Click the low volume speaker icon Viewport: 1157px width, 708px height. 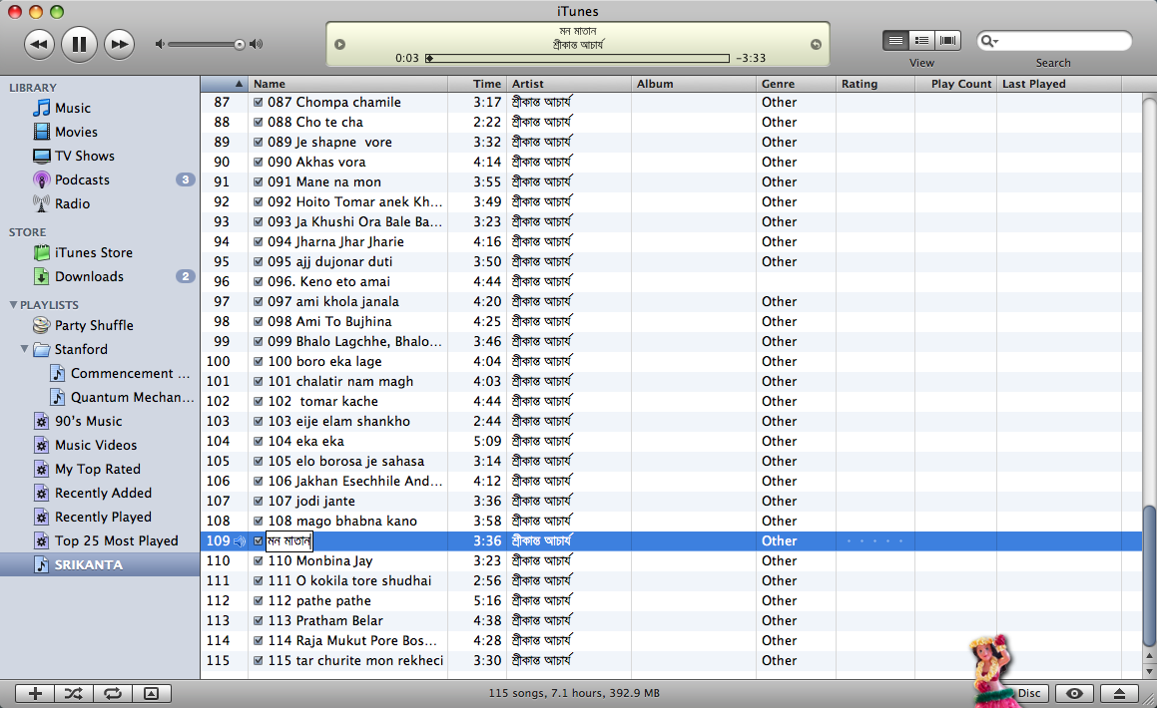coord(159,44)
